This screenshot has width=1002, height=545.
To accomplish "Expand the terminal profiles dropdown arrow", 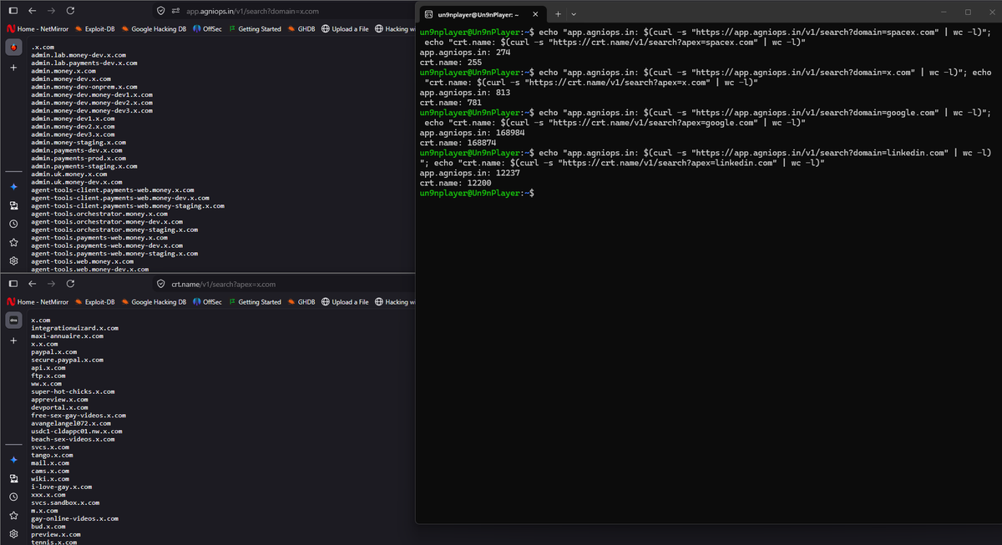I will 574,14.
